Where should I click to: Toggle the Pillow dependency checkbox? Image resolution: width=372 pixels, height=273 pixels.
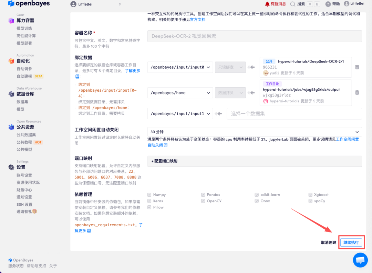(149, 207)
